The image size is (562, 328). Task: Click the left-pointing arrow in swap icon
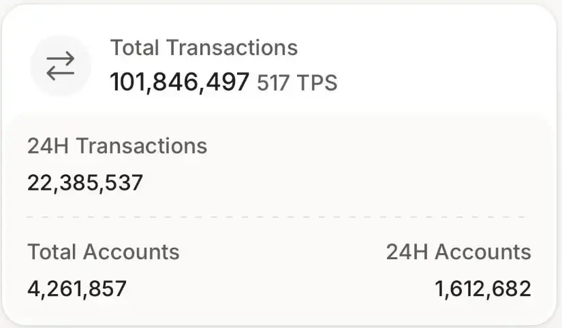pos(61,73)
